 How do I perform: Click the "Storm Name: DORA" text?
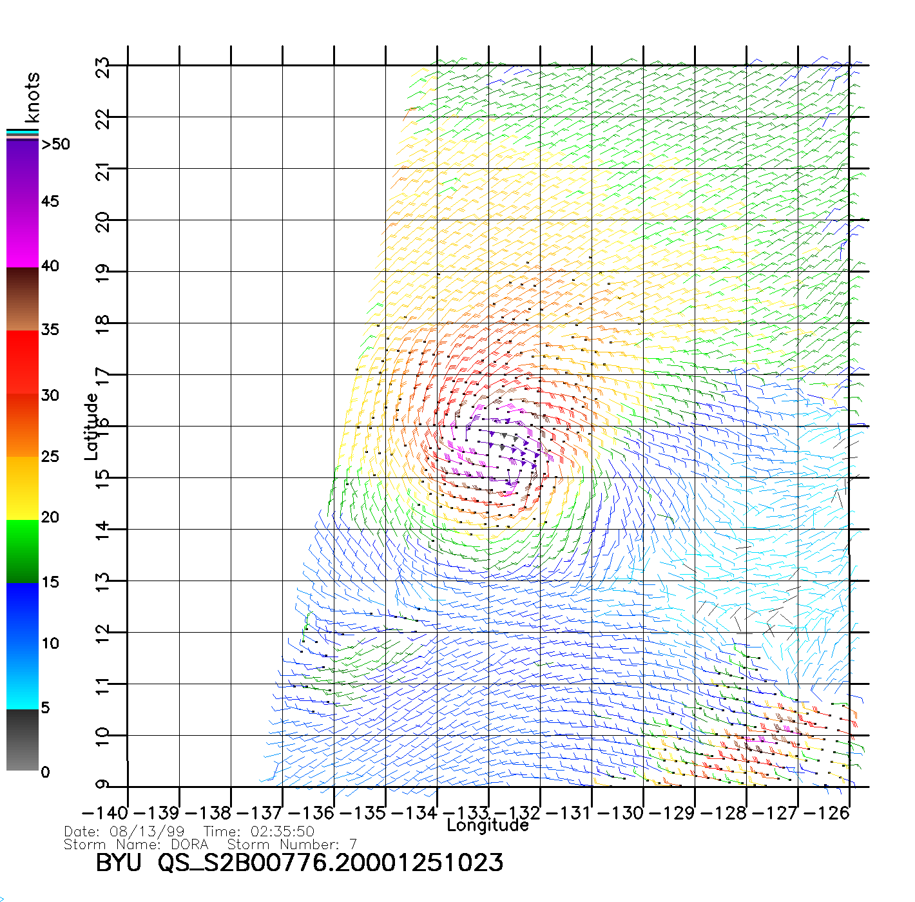point(137,845)
